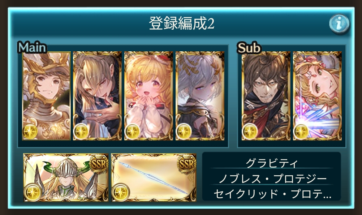This screenshot has height=215, width=362.
Task: Choose the blonde girl in white coat
Action: click(149, 96)
